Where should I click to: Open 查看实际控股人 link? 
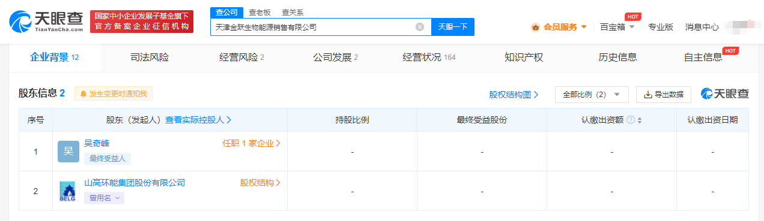[198, 120]
